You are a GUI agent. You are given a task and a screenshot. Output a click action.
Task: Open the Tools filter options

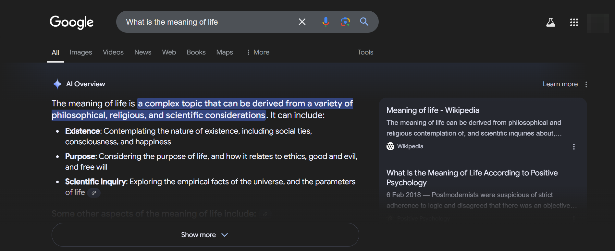(x=365, y=52)
